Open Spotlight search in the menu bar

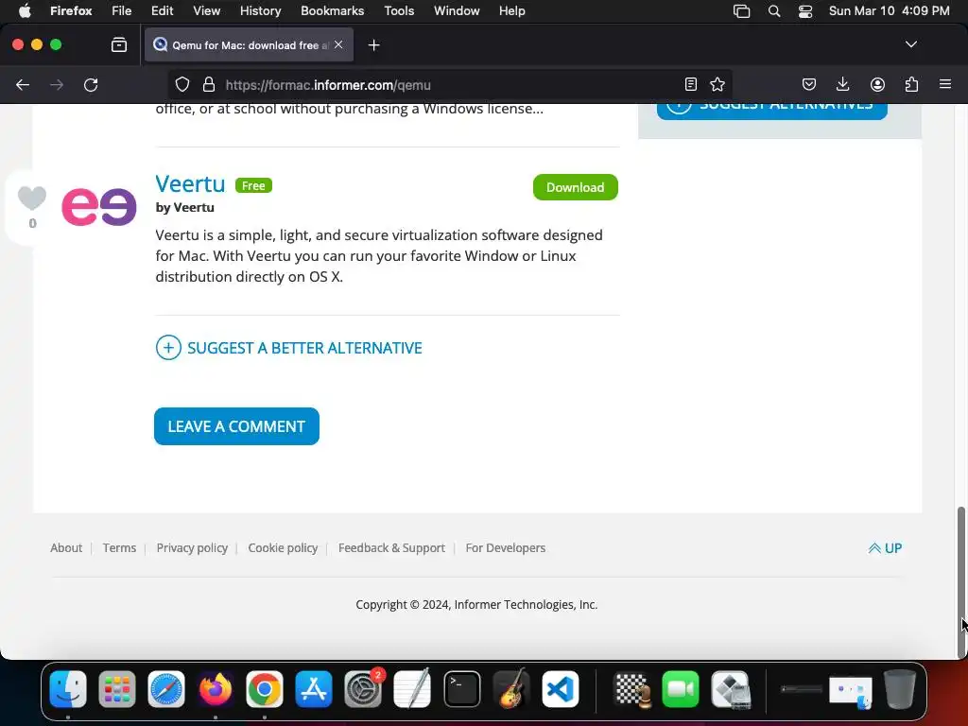[774, 10]
